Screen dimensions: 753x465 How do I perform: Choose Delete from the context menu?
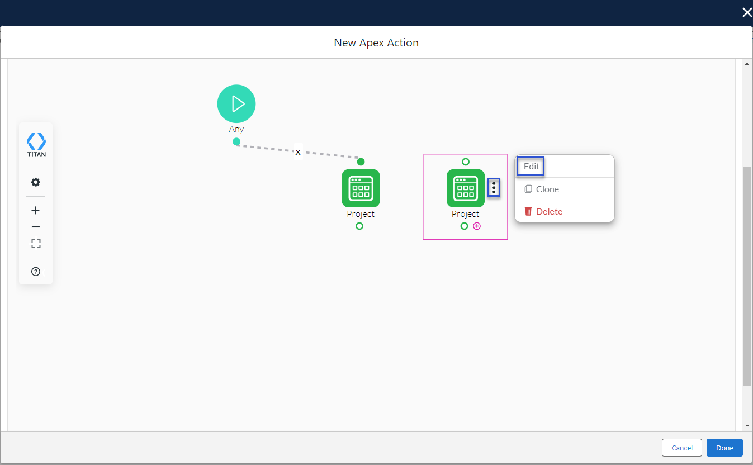[548, 211]
